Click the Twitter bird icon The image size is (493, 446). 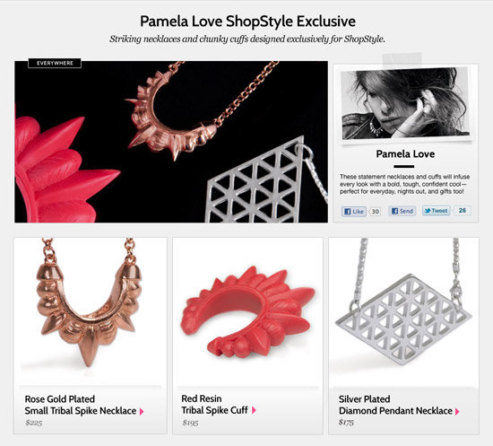point(428,211)
